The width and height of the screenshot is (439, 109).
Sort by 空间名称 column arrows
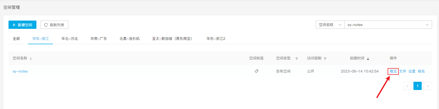pyautogui.click(x=31, y=59)
